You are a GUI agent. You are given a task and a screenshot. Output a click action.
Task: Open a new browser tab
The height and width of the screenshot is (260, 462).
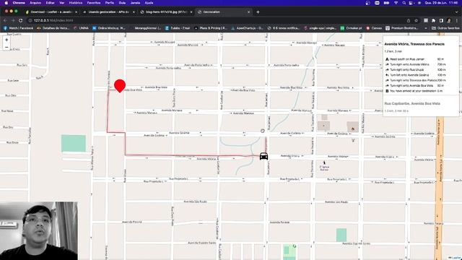tap(258, 12)
